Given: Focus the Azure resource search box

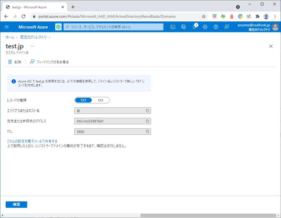Looking at the screenshot, I should click(113, 27).
